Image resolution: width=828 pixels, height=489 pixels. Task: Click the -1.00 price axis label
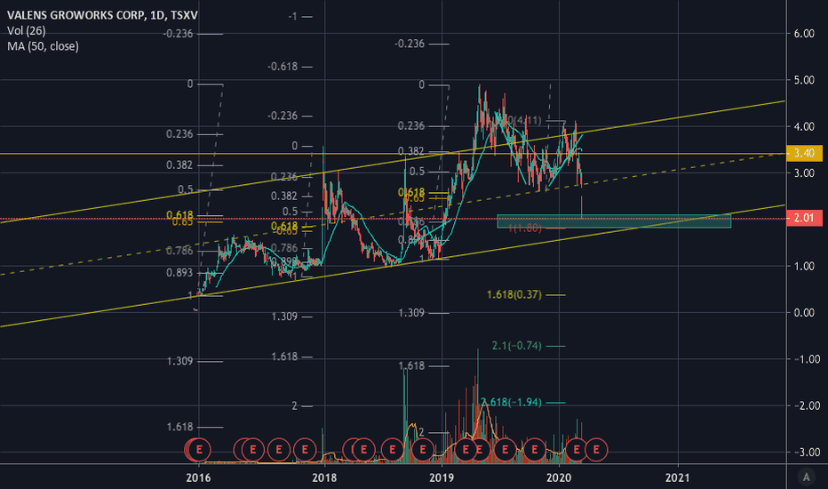click(x=807, y=359)
